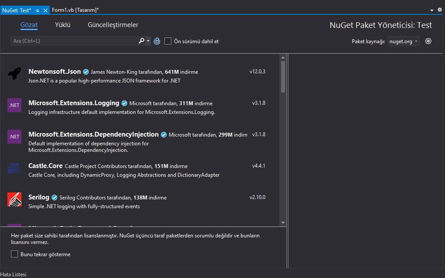Click 'Castle Project Contributors tarafından' author text

pyautogui.click(x=109, y=166)
